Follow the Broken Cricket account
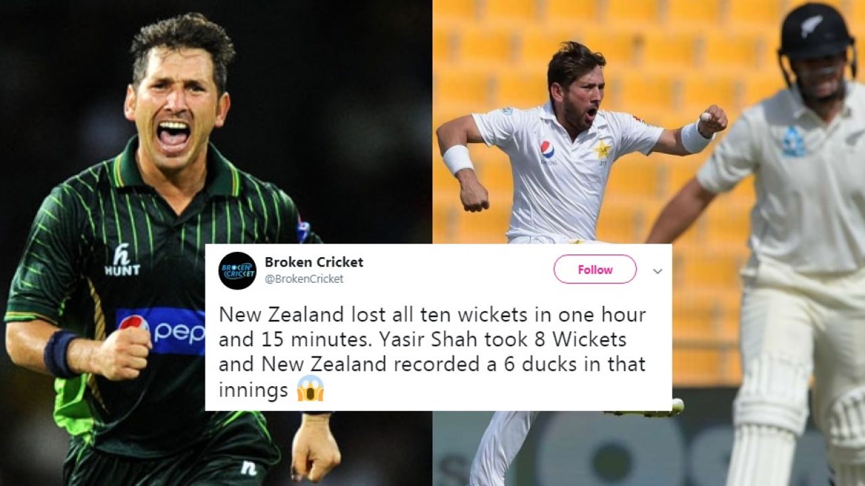The height and width of the screenshot is (486, 865). (595, 269)
